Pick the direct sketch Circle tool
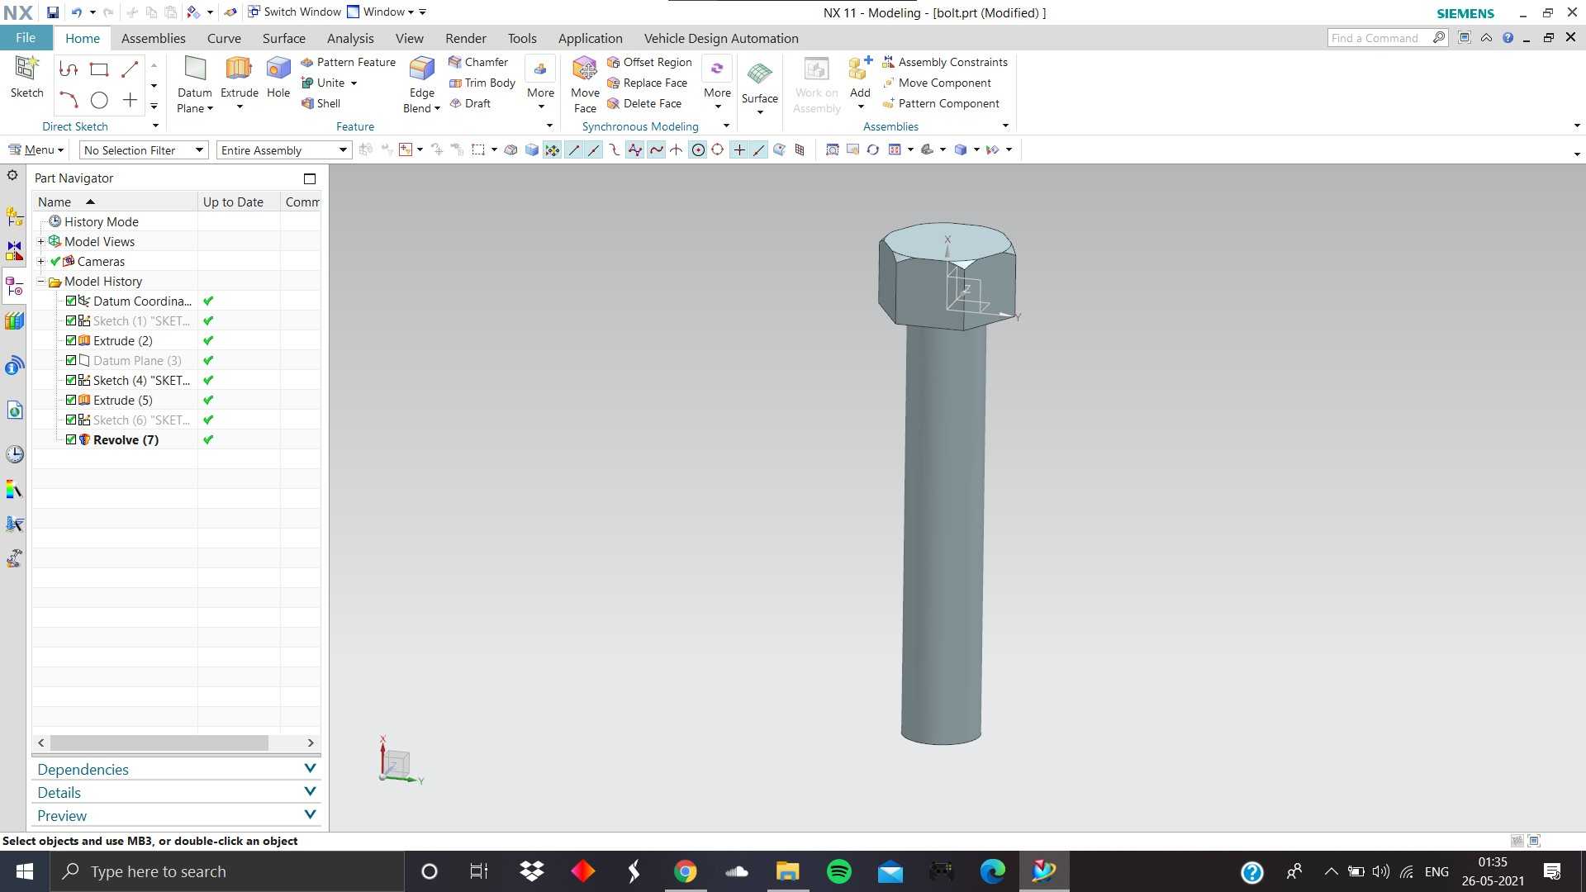1586x892 pixels. (x=99, y=101)
